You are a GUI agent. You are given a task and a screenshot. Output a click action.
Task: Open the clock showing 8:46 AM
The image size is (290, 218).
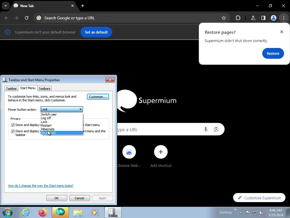coord(276,213)
